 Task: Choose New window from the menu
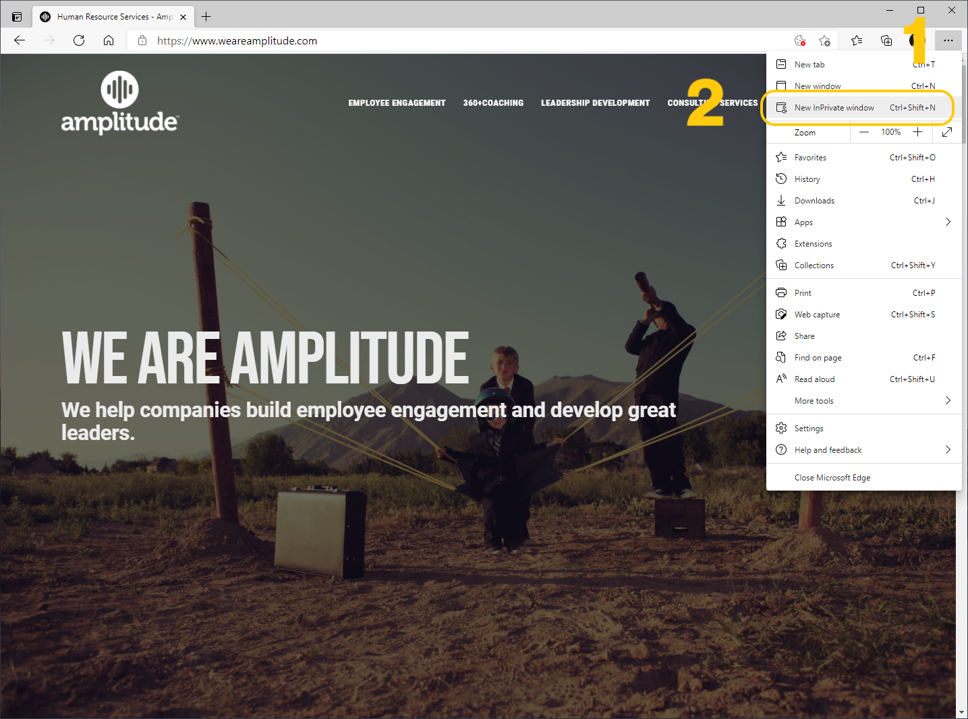coord(863,86)
